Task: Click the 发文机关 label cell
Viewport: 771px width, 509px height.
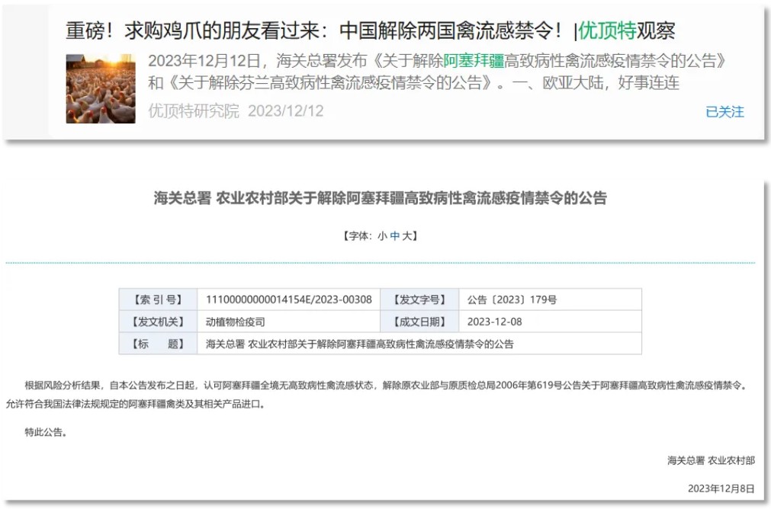Action: (x=159, y=322)
